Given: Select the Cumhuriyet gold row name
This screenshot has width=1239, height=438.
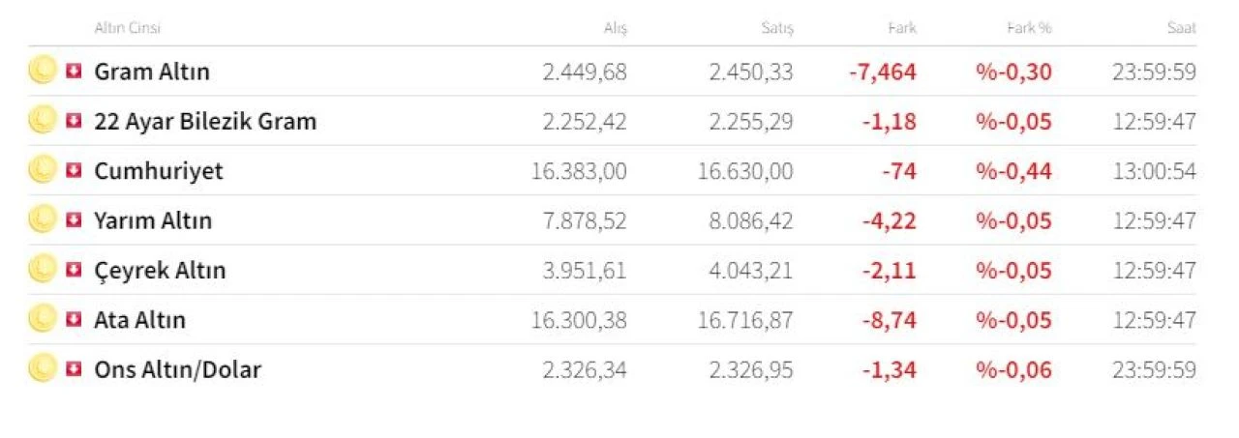Looking at the screenshot, I should point(158,171).
